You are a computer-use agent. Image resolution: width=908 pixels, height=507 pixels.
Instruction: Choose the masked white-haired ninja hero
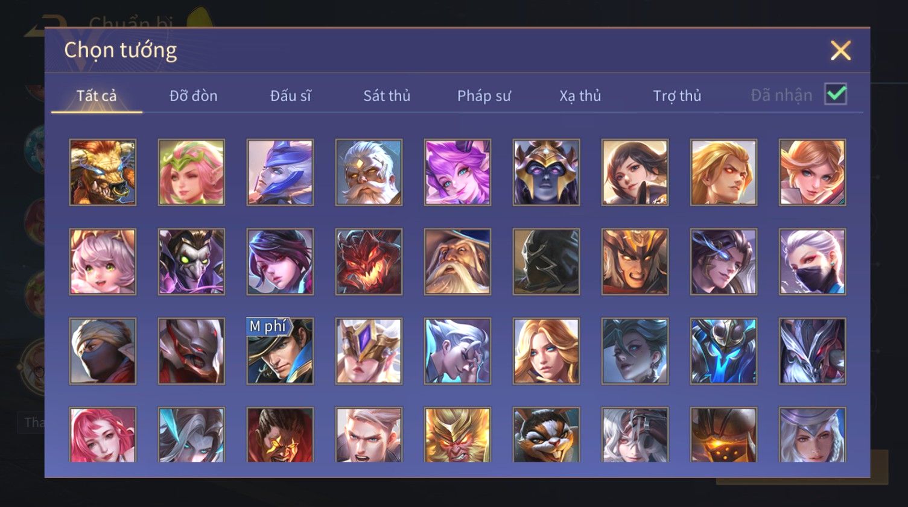click(812, 262)
